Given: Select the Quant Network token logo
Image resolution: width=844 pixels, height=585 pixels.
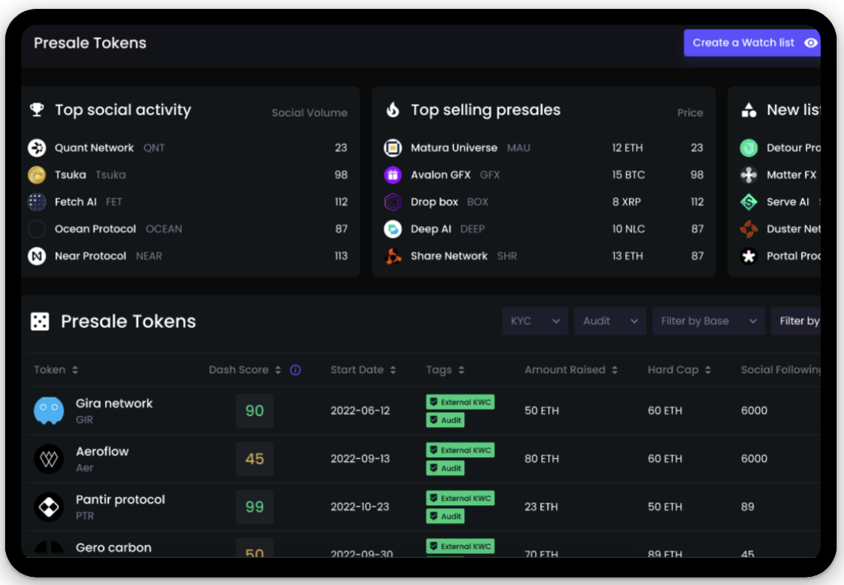Looking at the screenshot, I should coord(37,148).
